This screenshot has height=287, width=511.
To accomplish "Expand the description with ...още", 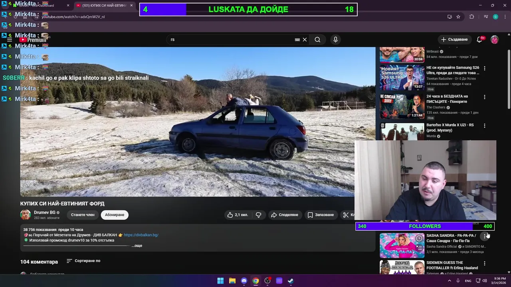I will tap(137, 246).
